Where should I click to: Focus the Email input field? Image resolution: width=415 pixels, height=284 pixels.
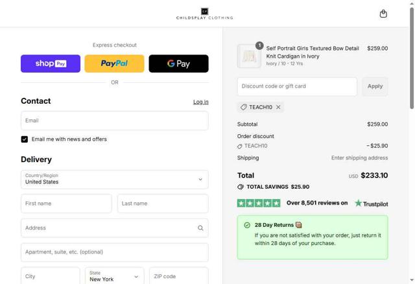click(115, 121)
